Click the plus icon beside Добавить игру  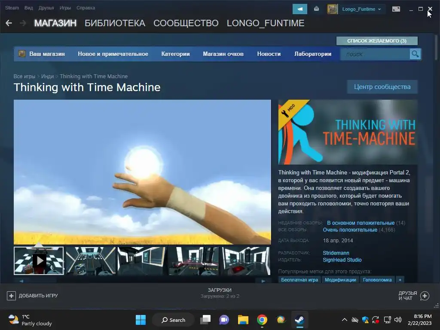(11, 296)
